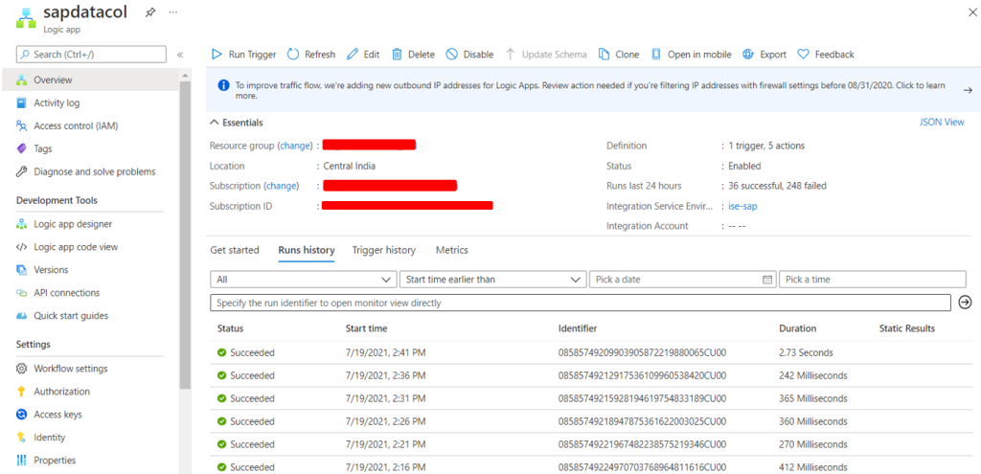Image resolution: width=981 pixels, height=474 pixels.
Task: Click the Clone copy icon
Action: 604,55
